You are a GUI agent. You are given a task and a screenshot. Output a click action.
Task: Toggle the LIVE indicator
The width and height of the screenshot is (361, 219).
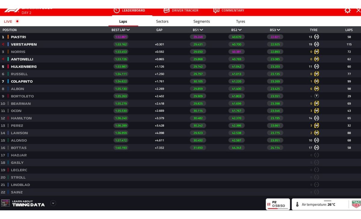click(x=11, y=21)
